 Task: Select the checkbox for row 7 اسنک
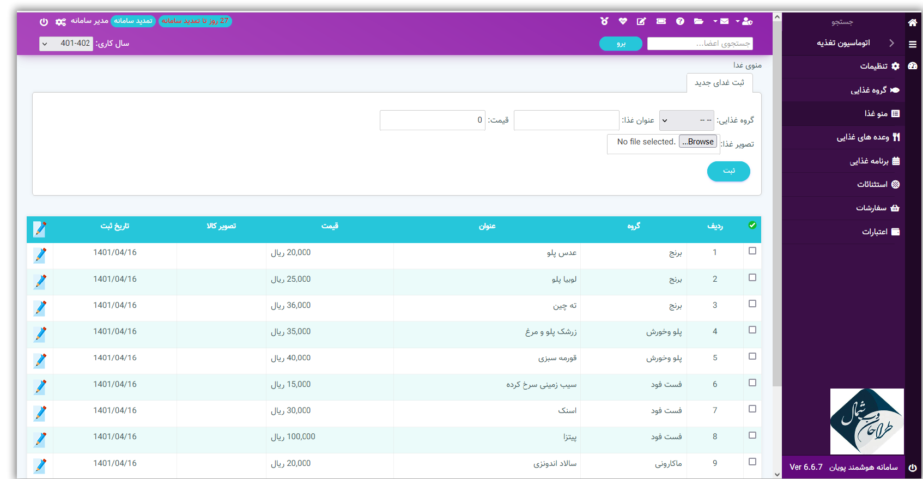pos(752,409)
